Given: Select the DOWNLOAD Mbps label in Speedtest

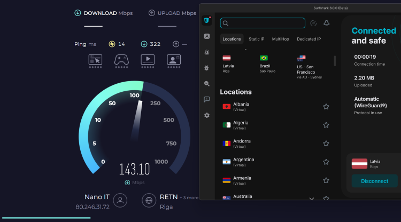Looking at the screenshot, I should [x=108, y=13].
